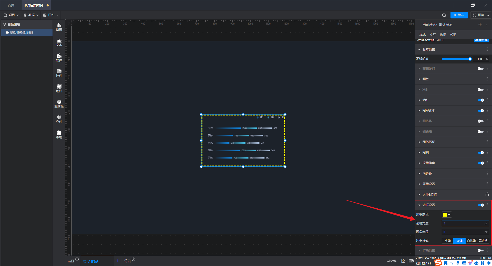
Task: Expand the 颜色 section
Action: point(419,79)
